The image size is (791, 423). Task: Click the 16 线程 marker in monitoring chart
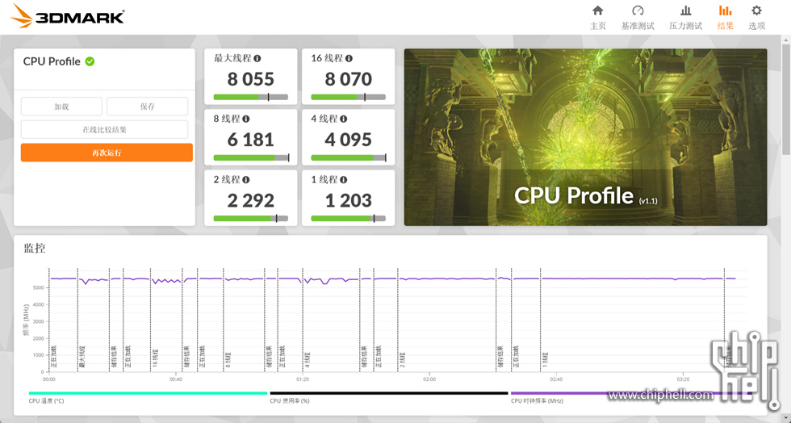(x=155, y=358)
